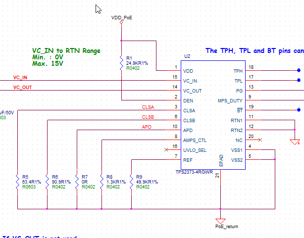Viewport: 304px width, 238px height.
Task: Click pin number 18 beside TPH
Action: [251, 67]
